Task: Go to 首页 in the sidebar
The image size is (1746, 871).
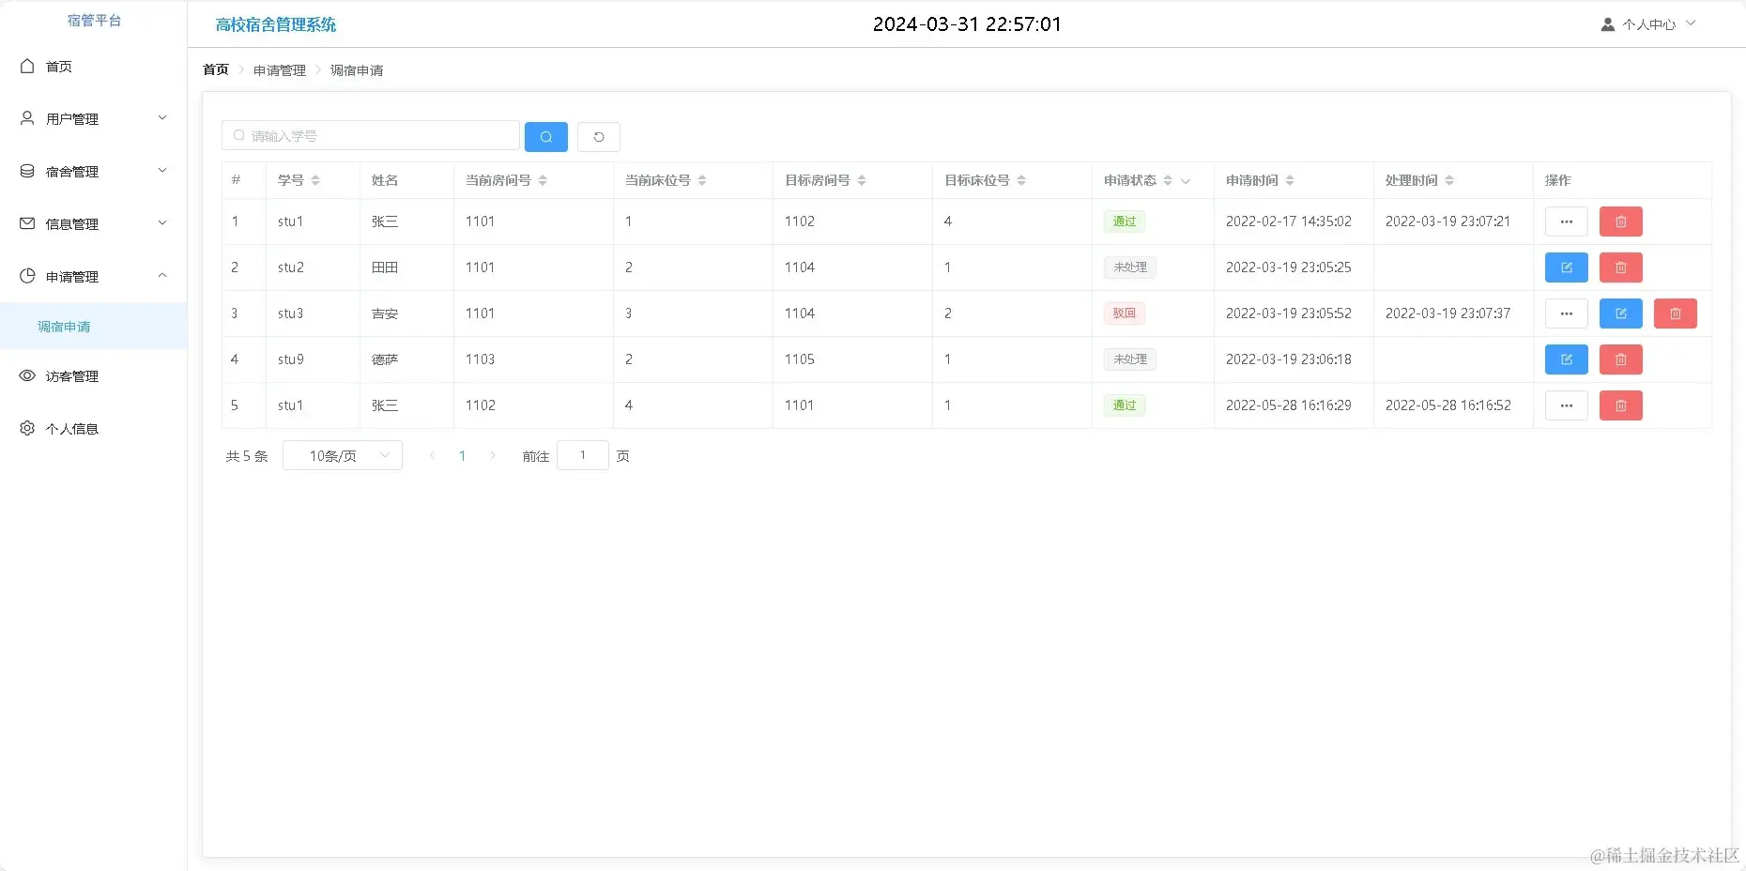Action: [x=59, y=67]
